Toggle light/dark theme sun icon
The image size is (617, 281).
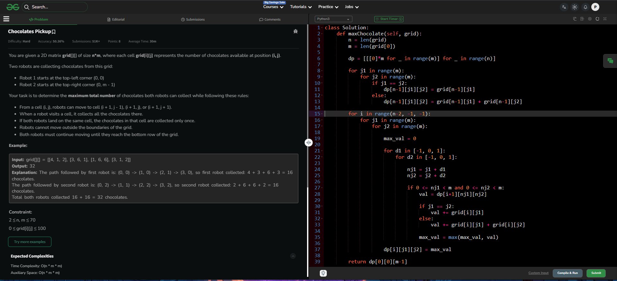click(575, 7)
